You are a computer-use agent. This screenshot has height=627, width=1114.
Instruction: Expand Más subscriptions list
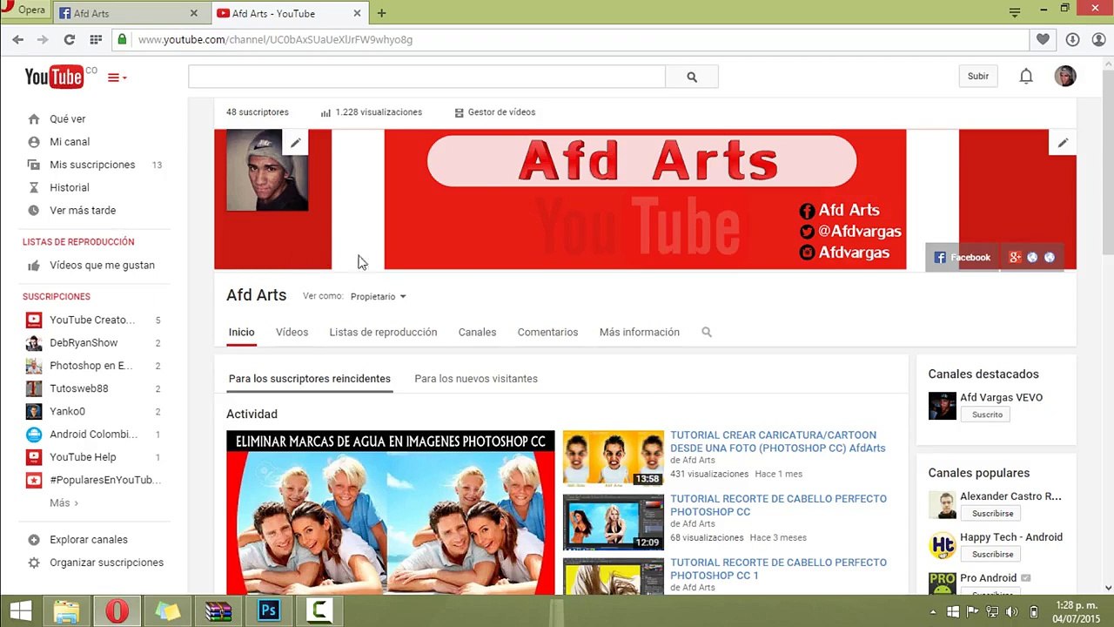coord(64,502)
